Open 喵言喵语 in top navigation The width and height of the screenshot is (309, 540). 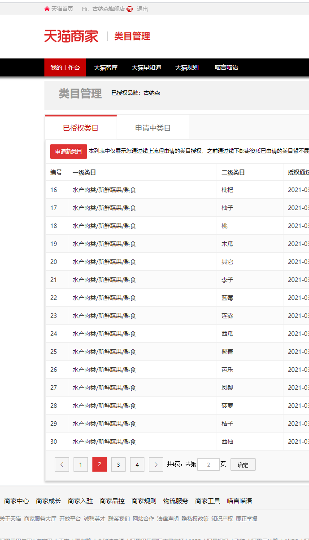(x=226, y=67)
